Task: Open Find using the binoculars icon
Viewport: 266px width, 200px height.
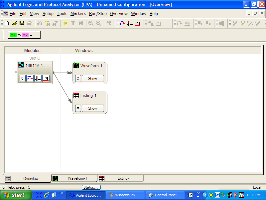Action: 40,23
